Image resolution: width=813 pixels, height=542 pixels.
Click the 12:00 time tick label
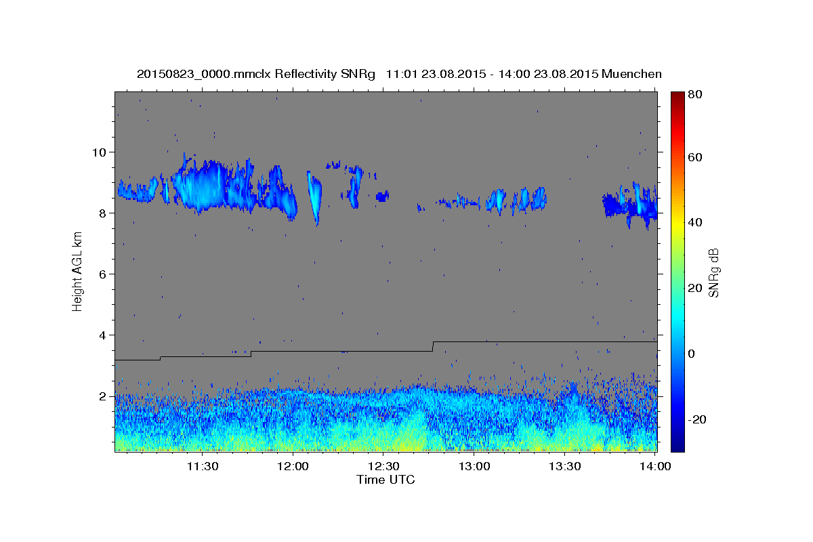pyautogui.click(x=293, y=466)
